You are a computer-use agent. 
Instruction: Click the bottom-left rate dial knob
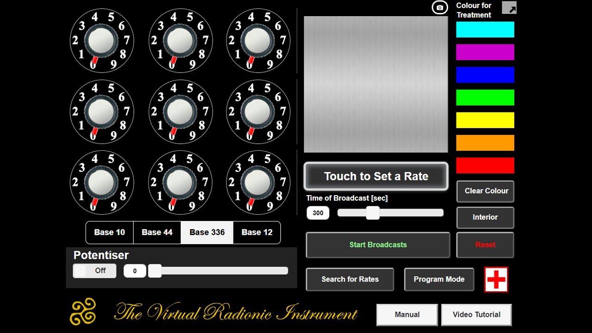coord(102,182)
